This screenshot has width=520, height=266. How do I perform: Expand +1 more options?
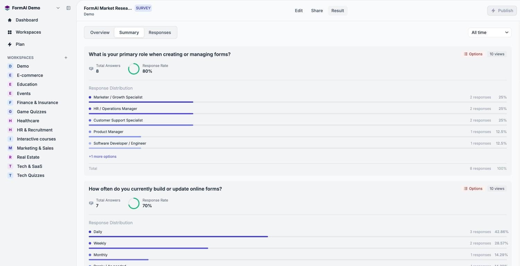click(x=103, y=156)
